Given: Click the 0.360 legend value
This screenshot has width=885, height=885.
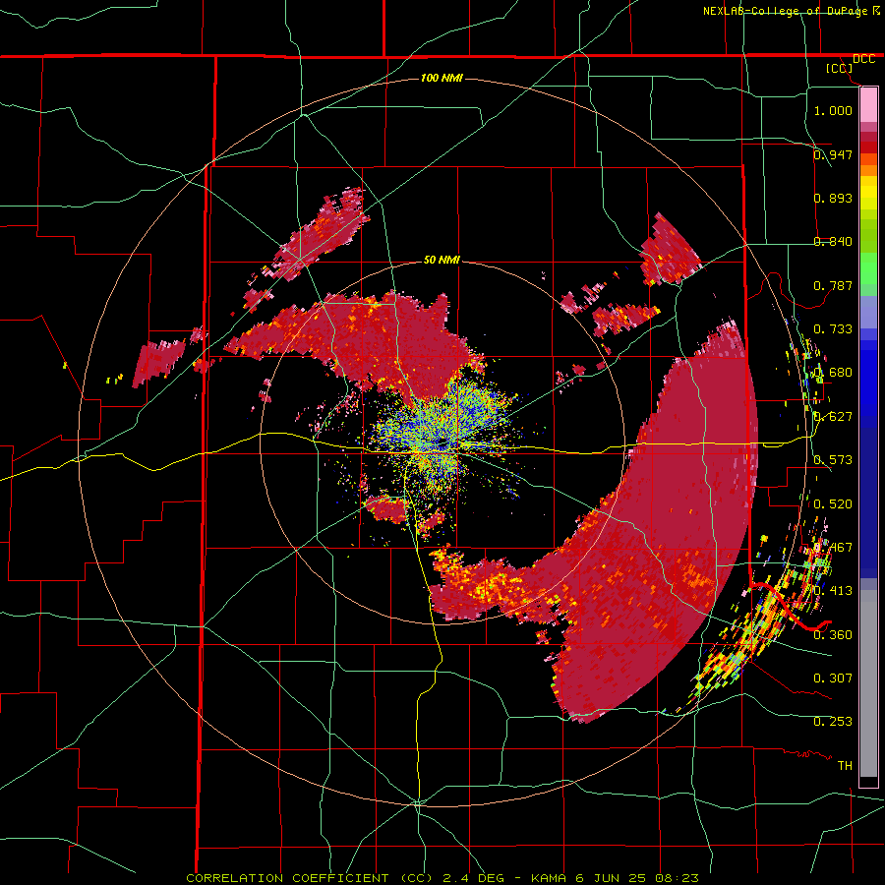Looking at the screenshot, I should pos(833,634).
